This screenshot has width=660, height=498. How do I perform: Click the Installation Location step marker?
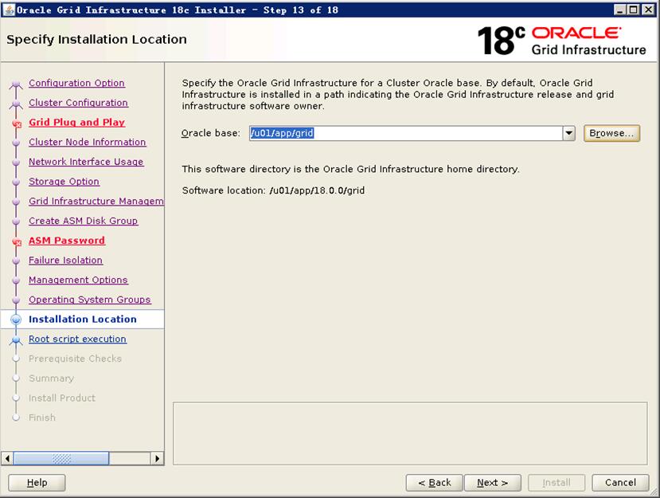(x=16, y=320)
